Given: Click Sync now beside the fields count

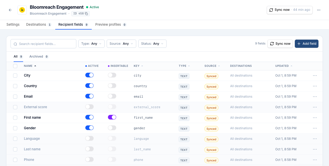Looking at the screenshot, I should (x=280, y=44).
